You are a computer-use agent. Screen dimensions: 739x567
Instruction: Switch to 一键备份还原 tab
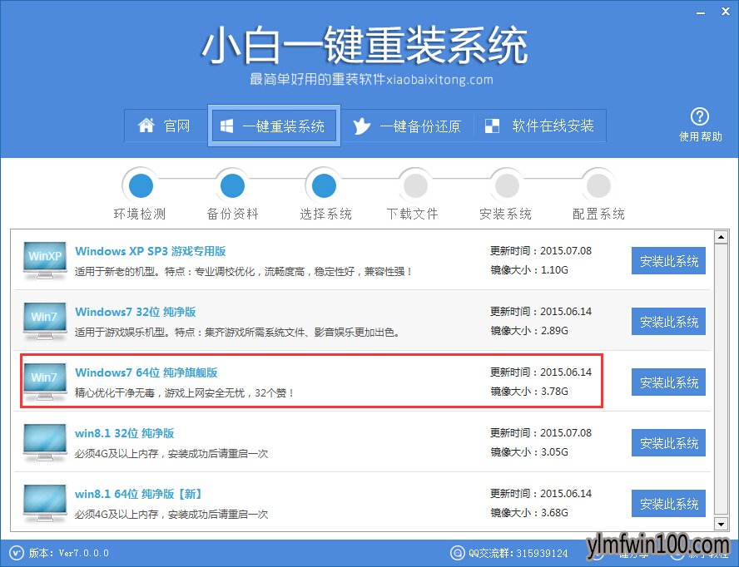[407, 126]
